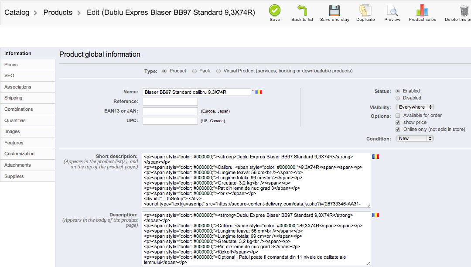Click into the EAN13 or JAN field
471x267 pixels.
(x=171, y=111)
